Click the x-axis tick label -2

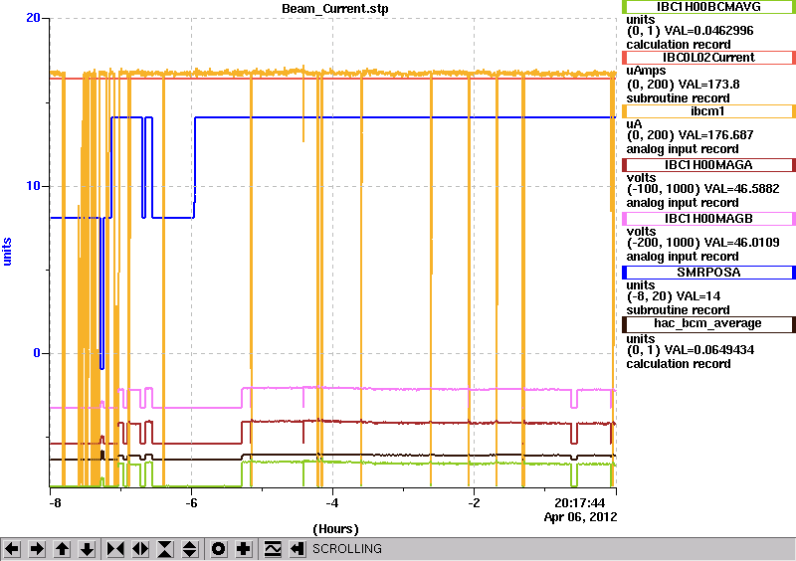[474, 503]
